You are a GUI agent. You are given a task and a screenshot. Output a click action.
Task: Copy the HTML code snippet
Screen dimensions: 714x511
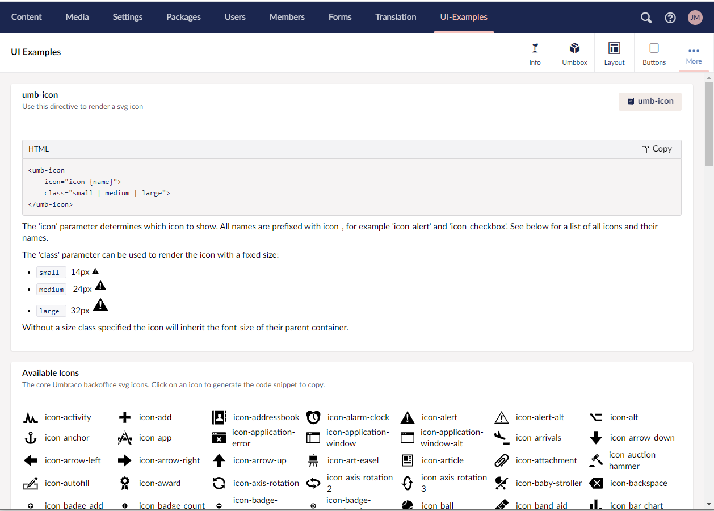(x=657, y=149)
